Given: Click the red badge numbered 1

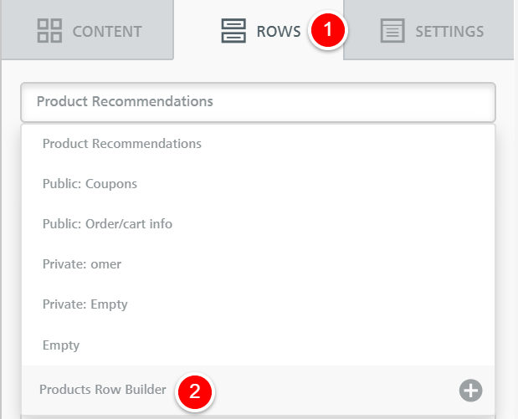Looking at the screenshot, I should (x=328, y=30).
